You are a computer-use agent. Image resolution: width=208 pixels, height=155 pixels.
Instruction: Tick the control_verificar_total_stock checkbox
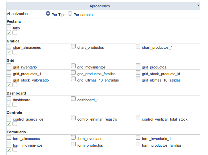click(x=138, y=118)
